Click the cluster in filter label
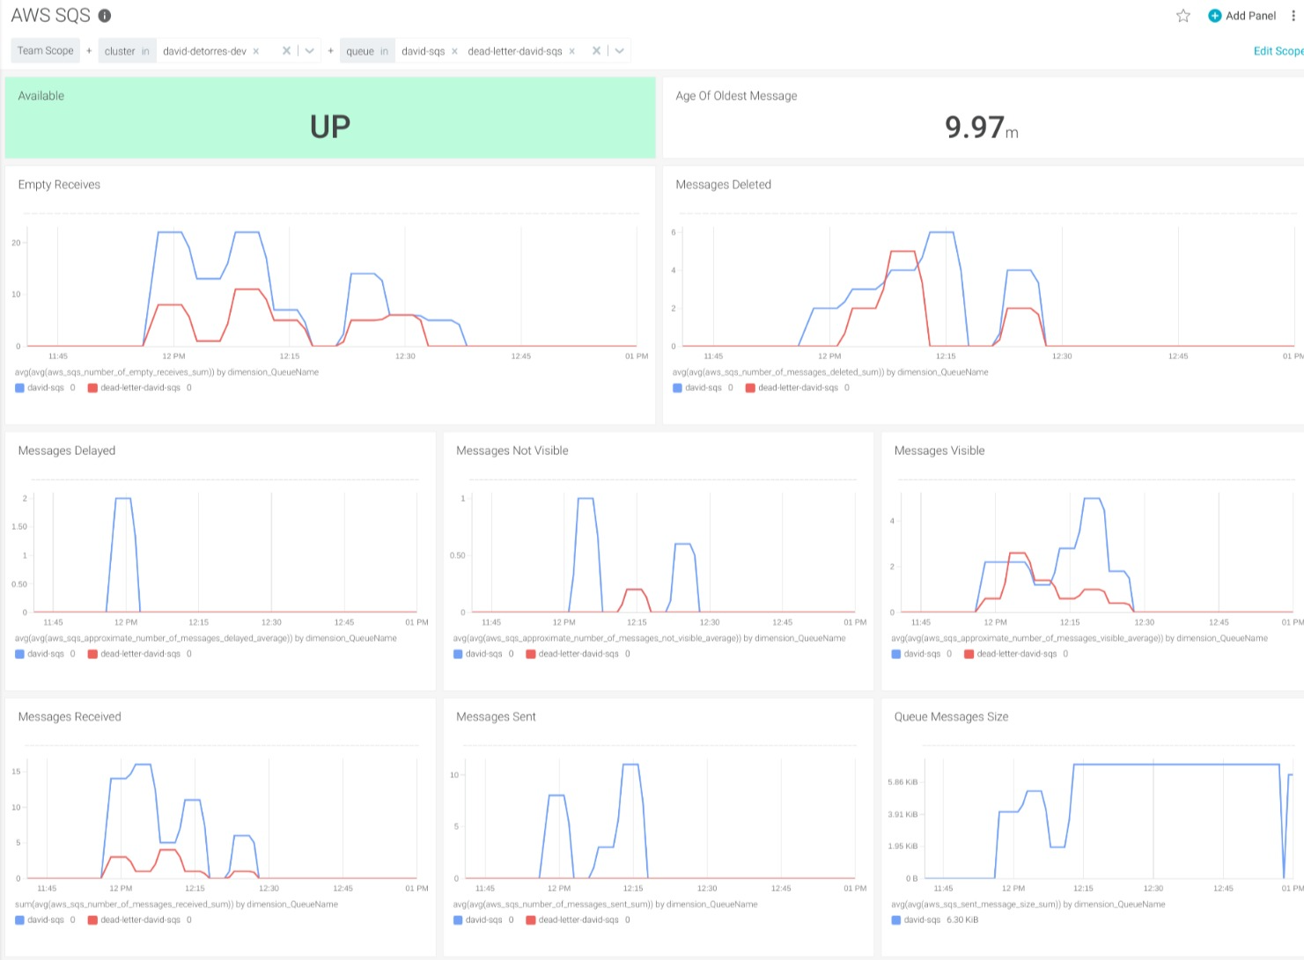 [x=127, y=51]
